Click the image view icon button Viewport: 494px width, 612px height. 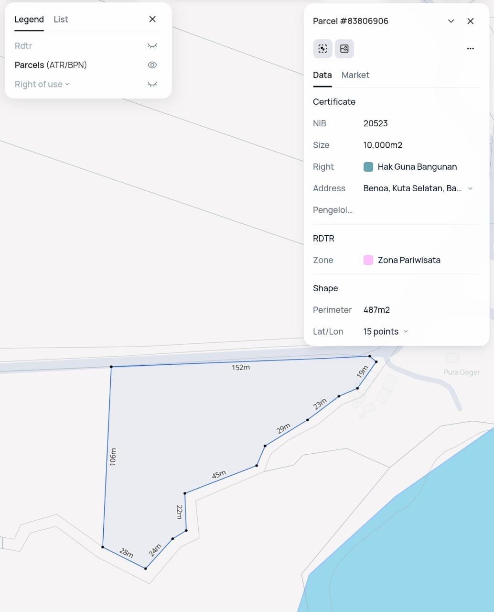[344, 49]
